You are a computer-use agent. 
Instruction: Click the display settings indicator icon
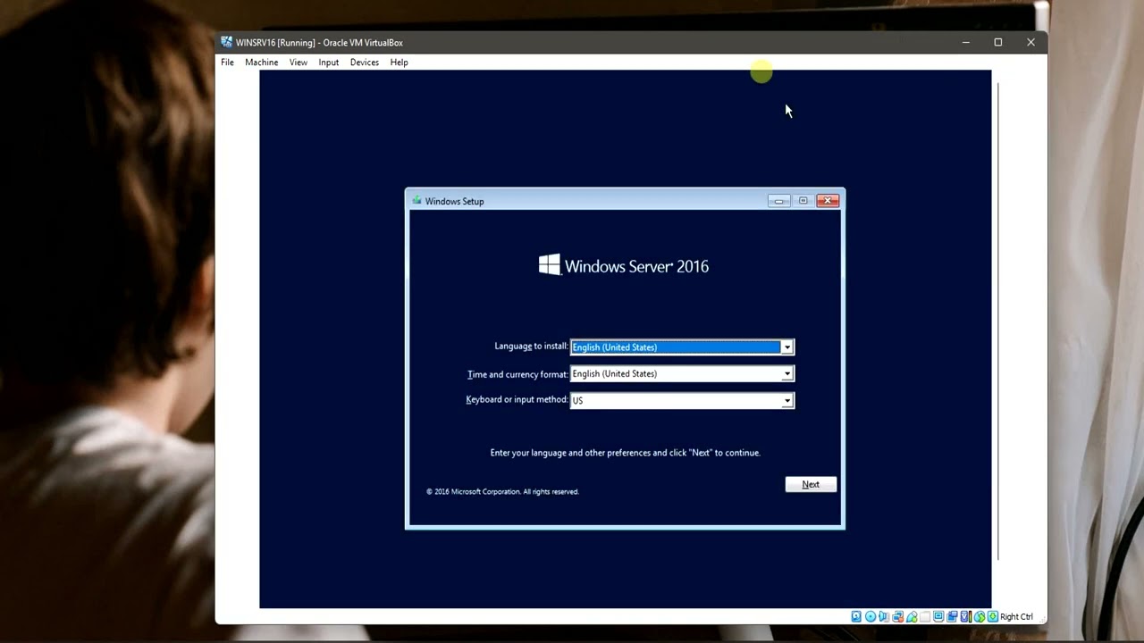[x=938, y=616]
